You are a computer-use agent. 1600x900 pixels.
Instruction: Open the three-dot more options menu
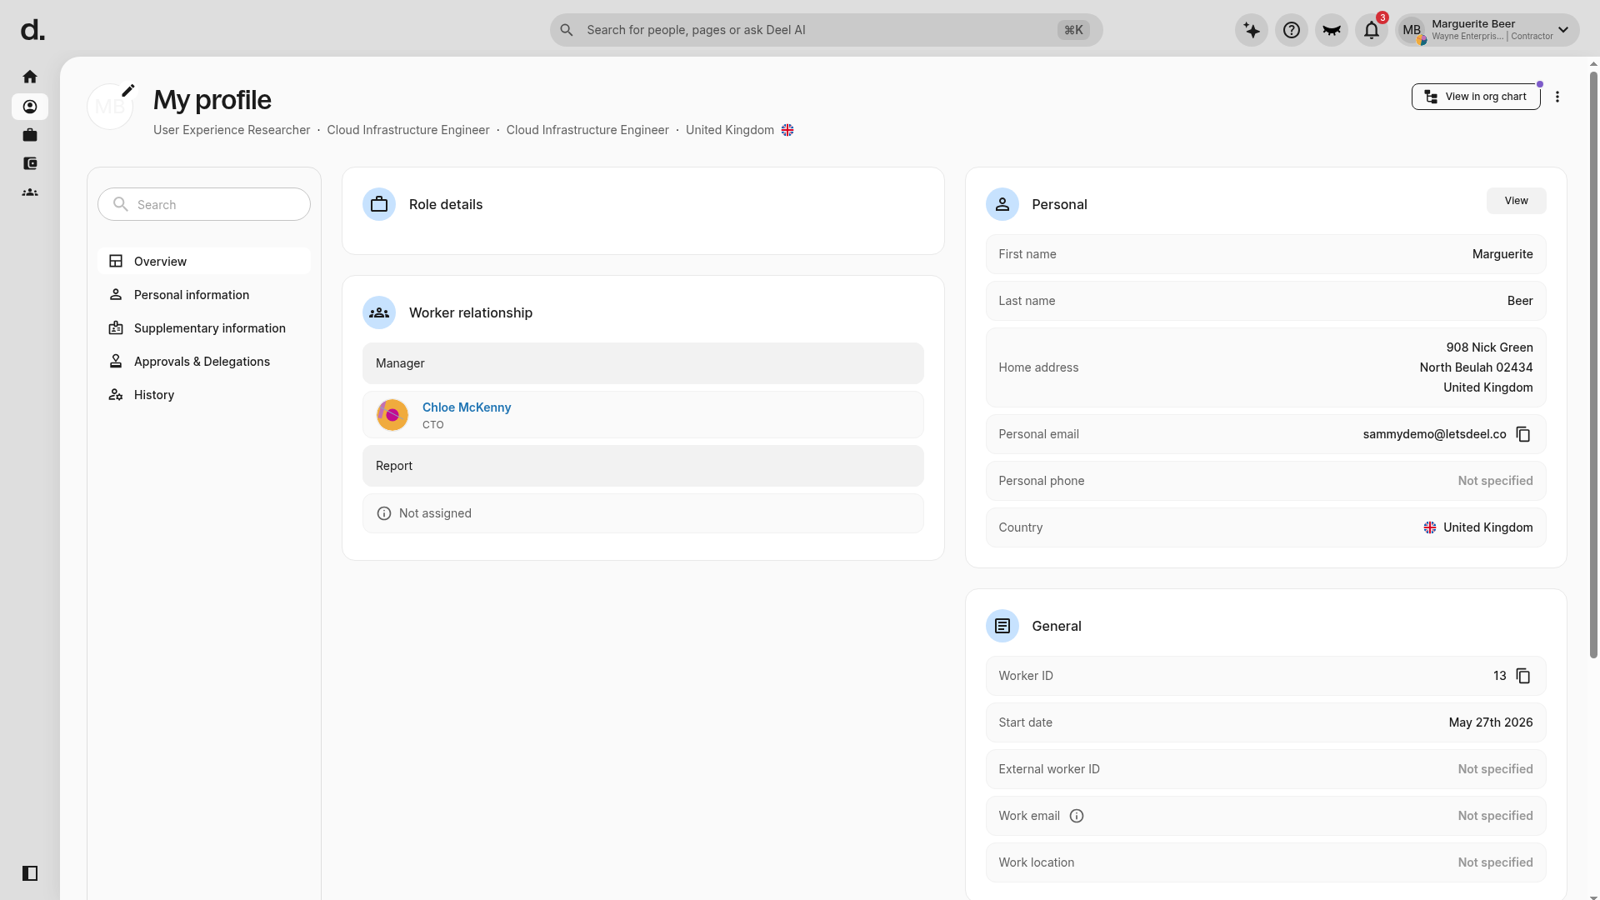1557,97
